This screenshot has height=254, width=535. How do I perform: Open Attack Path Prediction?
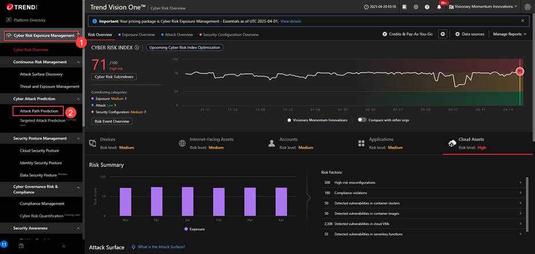[38, 111]
